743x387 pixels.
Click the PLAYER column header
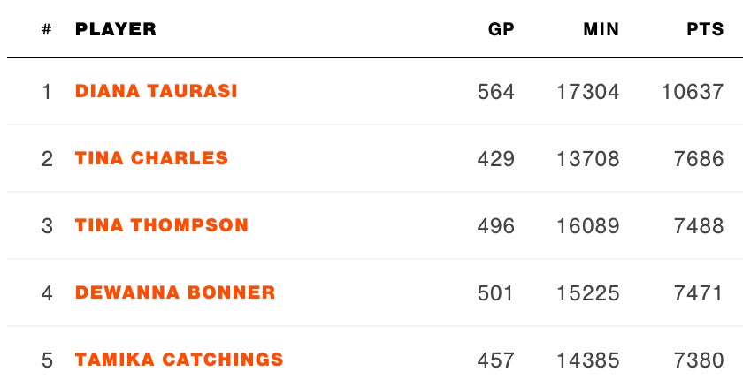[116, 29]
